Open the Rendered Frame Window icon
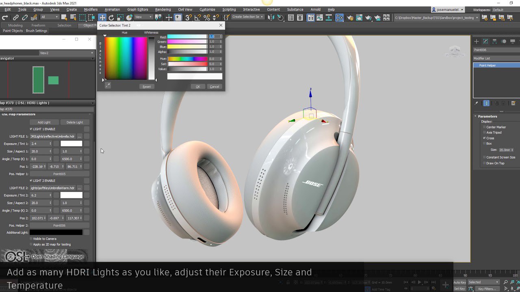Image resolution: width=520 pixels, height=292 pixels. tap(360, 17)
